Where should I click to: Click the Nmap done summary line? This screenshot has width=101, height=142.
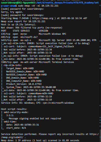pos(40,140)
